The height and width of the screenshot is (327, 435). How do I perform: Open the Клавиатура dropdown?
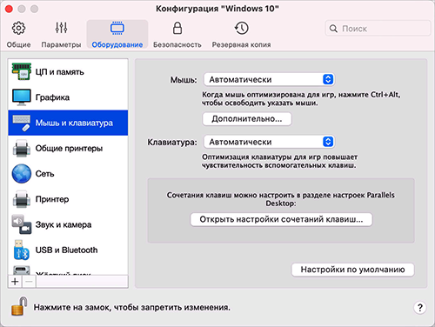(x=269, y=142)
